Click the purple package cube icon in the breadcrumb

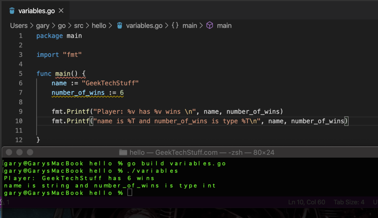tap(210, 25)
